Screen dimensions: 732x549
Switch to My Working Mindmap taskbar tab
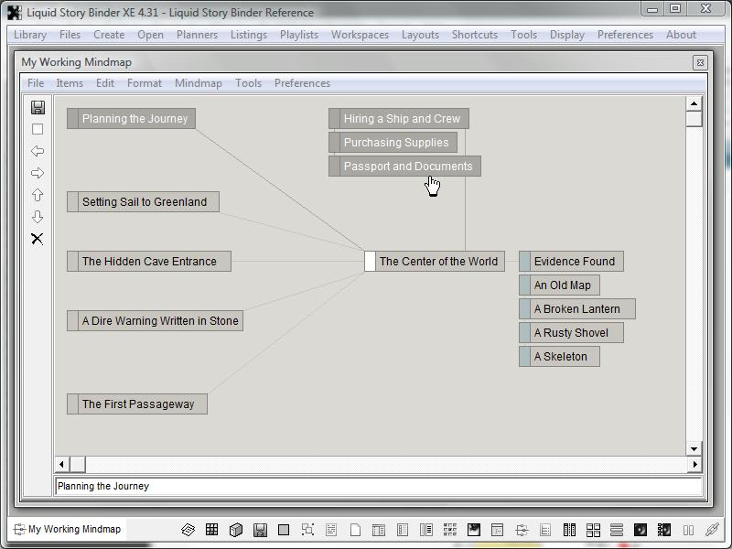click(67, 529)
